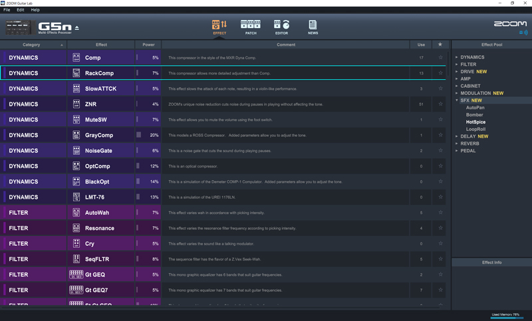Click the Resonance effect icon
Screen dimensions: 532x321
[76, 228]
